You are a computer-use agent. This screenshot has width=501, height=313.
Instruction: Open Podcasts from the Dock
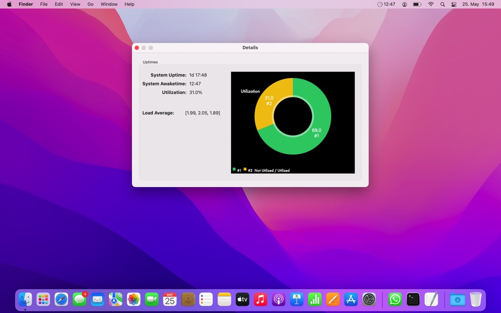(278, 299)
